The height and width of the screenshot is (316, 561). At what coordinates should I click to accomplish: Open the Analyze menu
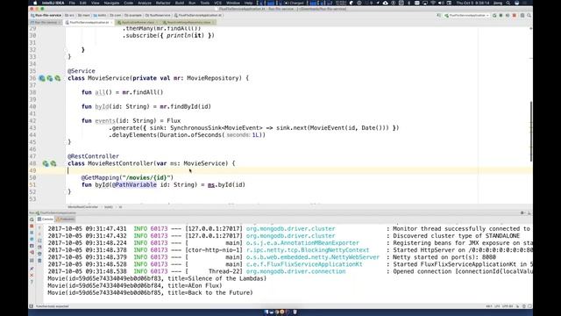click(x=144, y=3)
